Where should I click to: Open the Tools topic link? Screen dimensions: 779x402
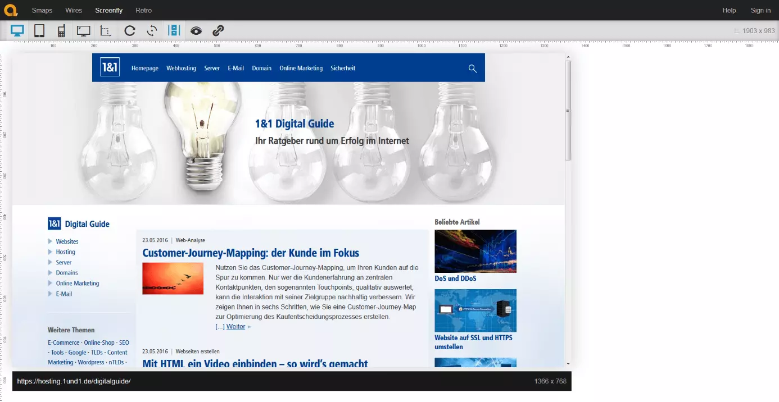[x=57, y=353]
